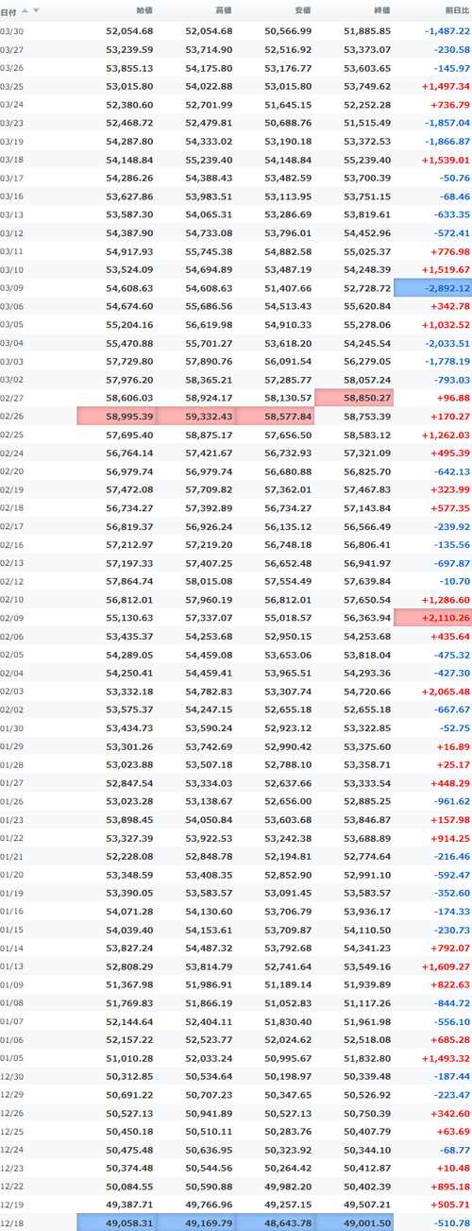Sort descending using 日付 down arrow
The image size is (472, 1231).
point(36,10)
